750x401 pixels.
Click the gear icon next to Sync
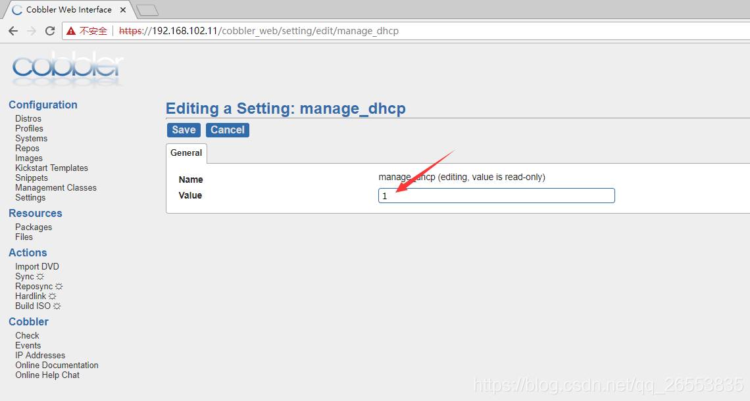[x=40, y=277]
